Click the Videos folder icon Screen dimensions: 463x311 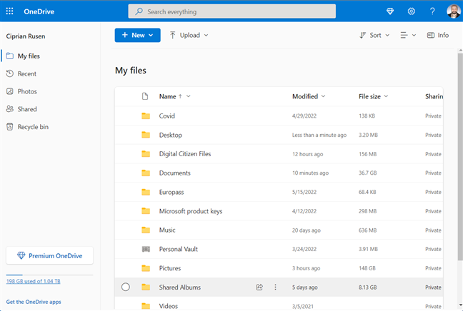(x=146, y=306)
